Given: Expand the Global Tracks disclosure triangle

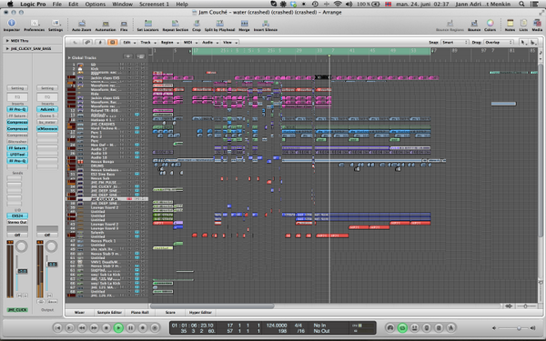Looking at the screenshot, I should [69, 58].
